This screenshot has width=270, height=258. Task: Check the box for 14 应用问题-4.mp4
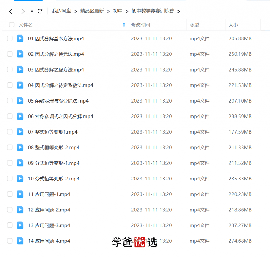pos(10,241)
